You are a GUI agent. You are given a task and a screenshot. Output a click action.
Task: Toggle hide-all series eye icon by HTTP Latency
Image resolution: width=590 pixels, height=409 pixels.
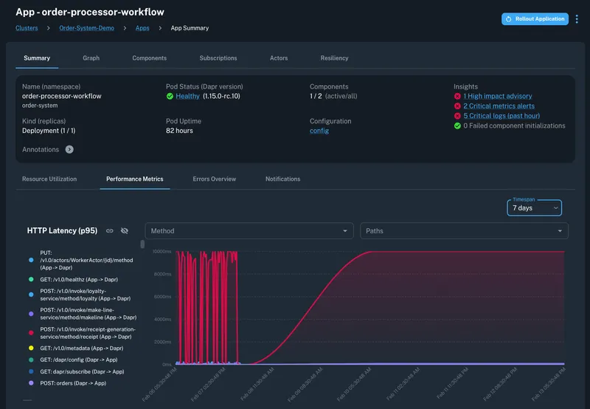coord(125,231)
